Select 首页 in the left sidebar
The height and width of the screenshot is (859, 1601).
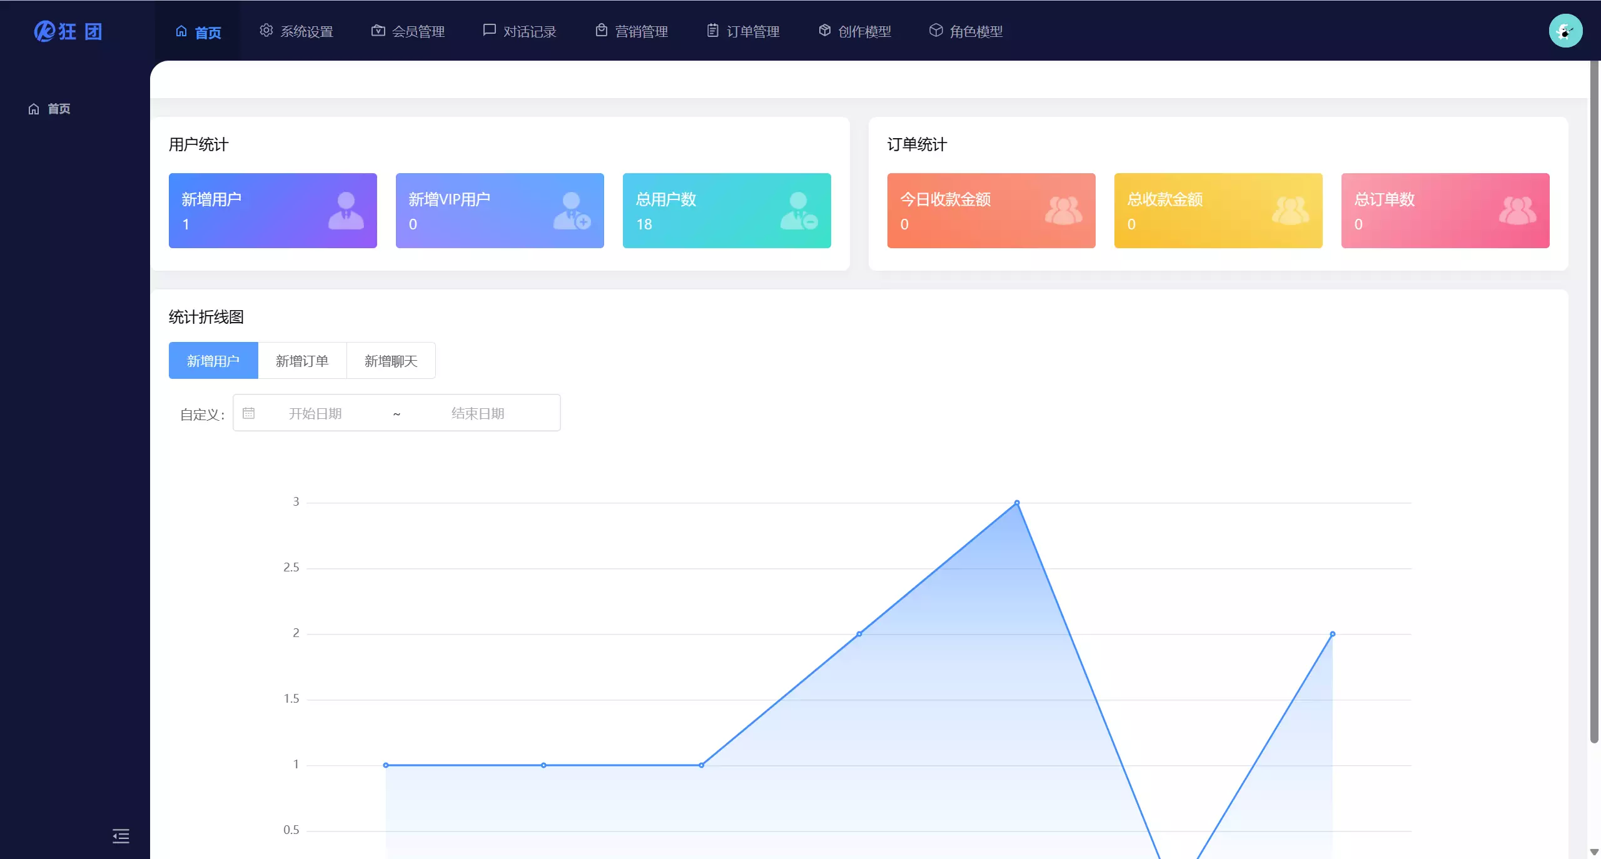click(59, 109)
